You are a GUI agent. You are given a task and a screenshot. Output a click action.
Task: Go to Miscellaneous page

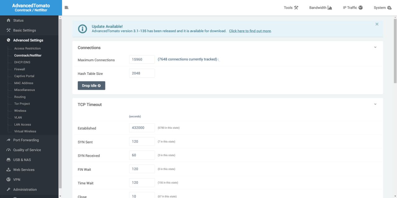tap(25, 90)
